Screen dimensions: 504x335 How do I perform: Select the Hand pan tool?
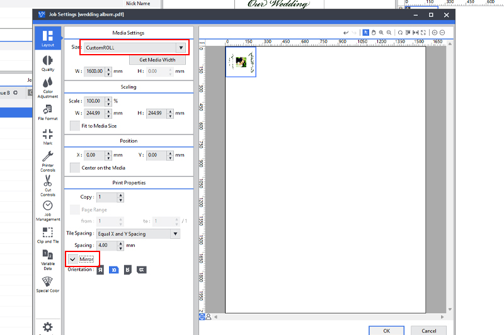[x=374, y=33]
